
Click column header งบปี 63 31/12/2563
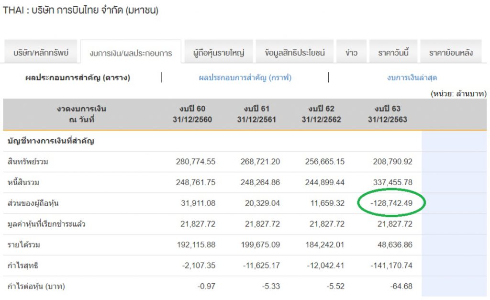coord(388,114)
